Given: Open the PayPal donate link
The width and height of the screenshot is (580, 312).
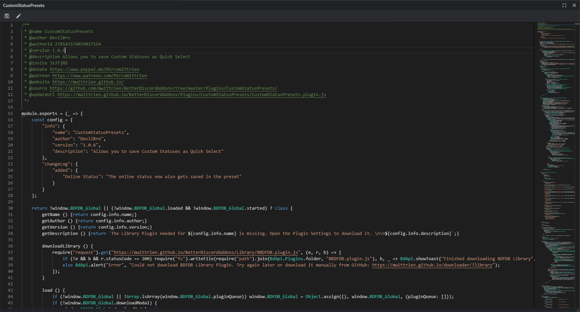Looking at the screenshot, I should [94, 69].
